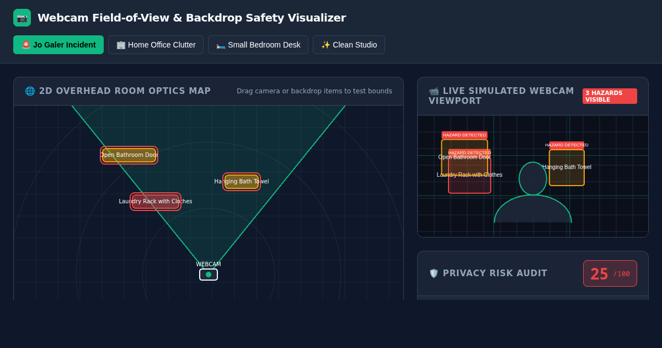Click the WEBCAM label above camera marker
The width and height of the screenshot is (662, 348).
click(x=209, y=265)
